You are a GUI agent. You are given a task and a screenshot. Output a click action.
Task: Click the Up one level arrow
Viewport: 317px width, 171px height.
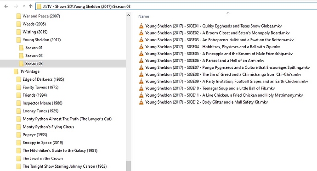(31, 6)
